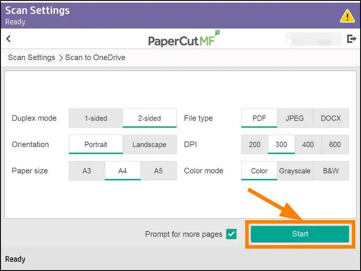The image size is (361, 271).
Task: Switch color mode to Grayscale
Action: (294, 171)
